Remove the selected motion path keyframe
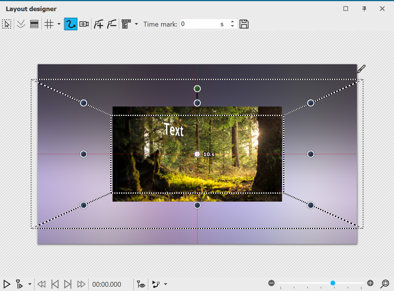 point(112,24)
